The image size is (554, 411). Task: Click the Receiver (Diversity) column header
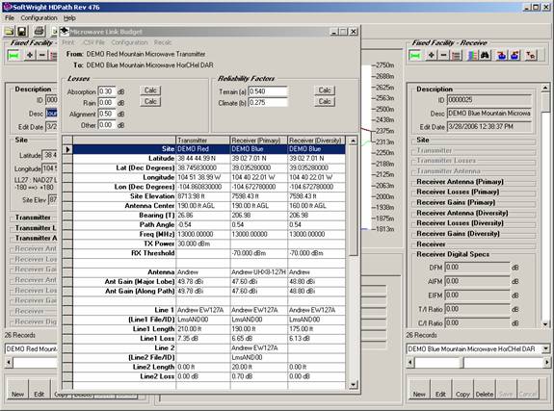[x=316, y=141]
